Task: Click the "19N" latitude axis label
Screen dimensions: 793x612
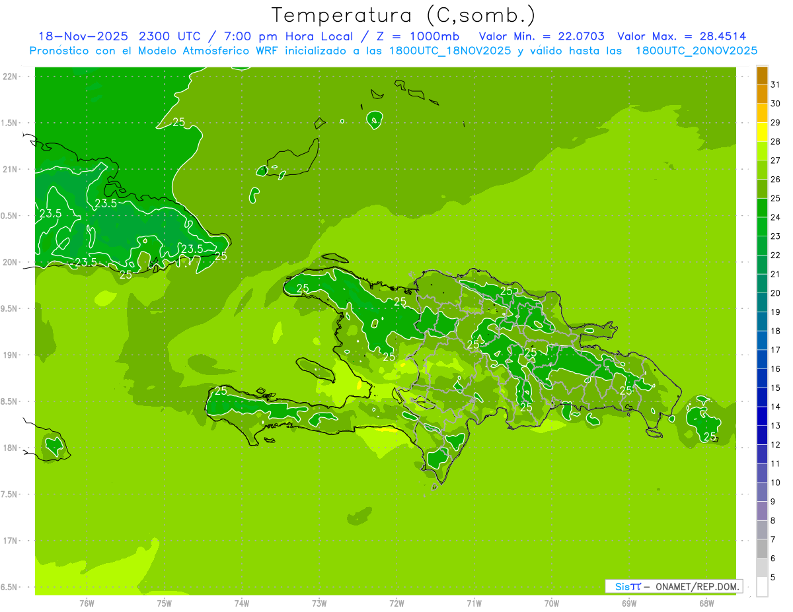Action: pyautogui.click(x=9, y=355)
